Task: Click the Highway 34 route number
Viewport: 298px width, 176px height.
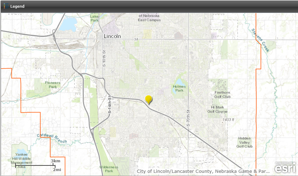Action: (136, 39)
